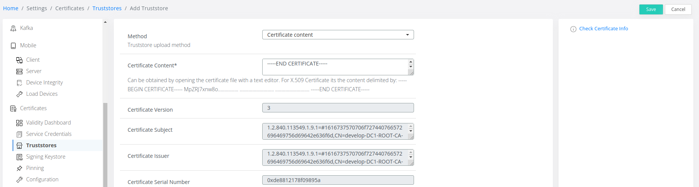Viewport: 699px width, 187px height.
Task: Navigate to Truststores breadcrumb link
Action: tap(107, 8)
